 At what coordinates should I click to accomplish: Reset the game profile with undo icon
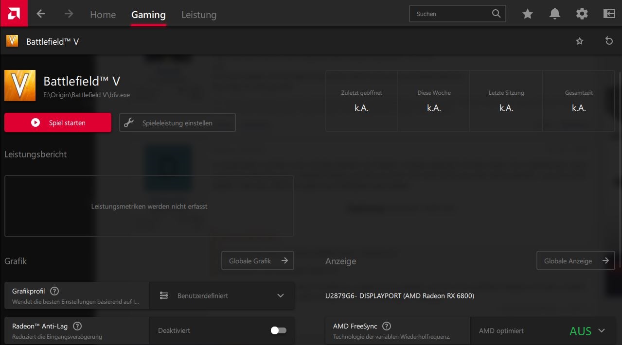pyautogui.click(x=609, y=41)
